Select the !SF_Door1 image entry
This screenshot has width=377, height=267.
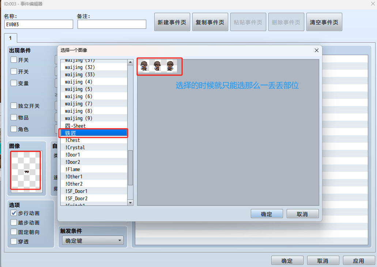[94, 191]
